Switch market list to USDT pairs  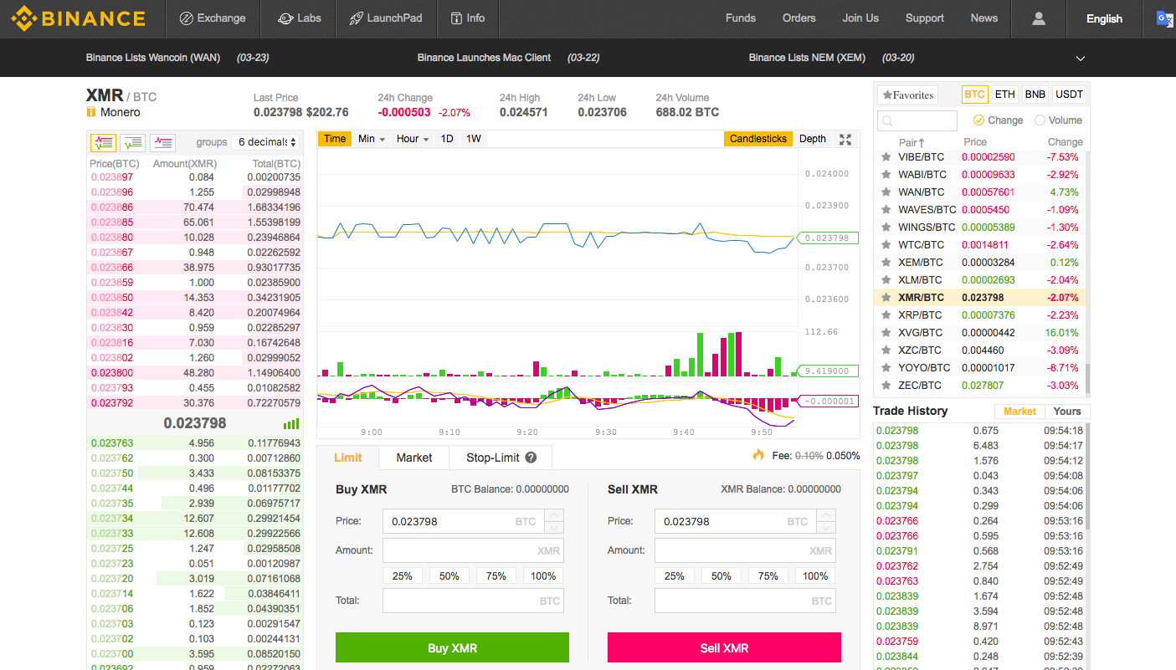click(1069, 95)
